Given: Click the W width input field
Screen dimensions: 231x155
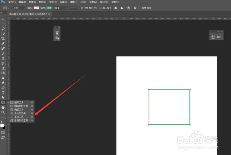Looking at the screenshot, I should point(88,8).
